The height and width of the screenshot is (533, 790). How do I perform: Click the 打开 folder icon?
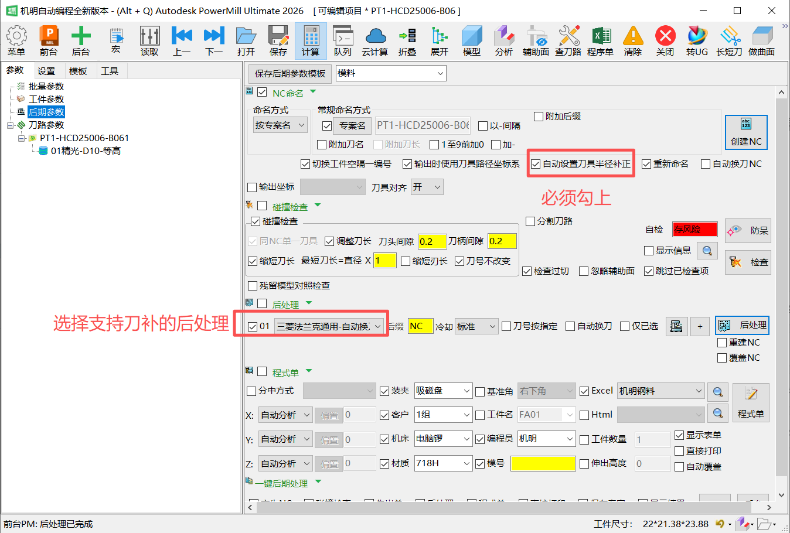(x=246, y=40)
